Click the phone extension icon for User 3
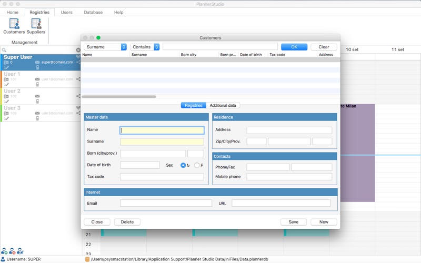The image size is (421, 263). click(x=6, y=113)
